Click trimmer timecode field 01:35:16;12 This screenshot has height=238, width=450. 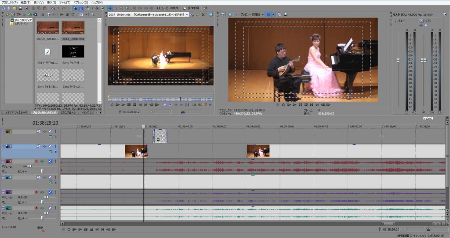click(x=131, y=112)
